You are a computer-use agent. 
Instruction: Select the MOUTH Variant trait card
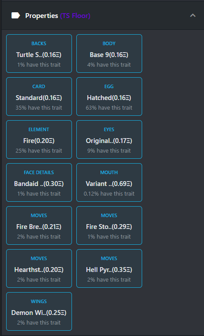pos(109,182)
